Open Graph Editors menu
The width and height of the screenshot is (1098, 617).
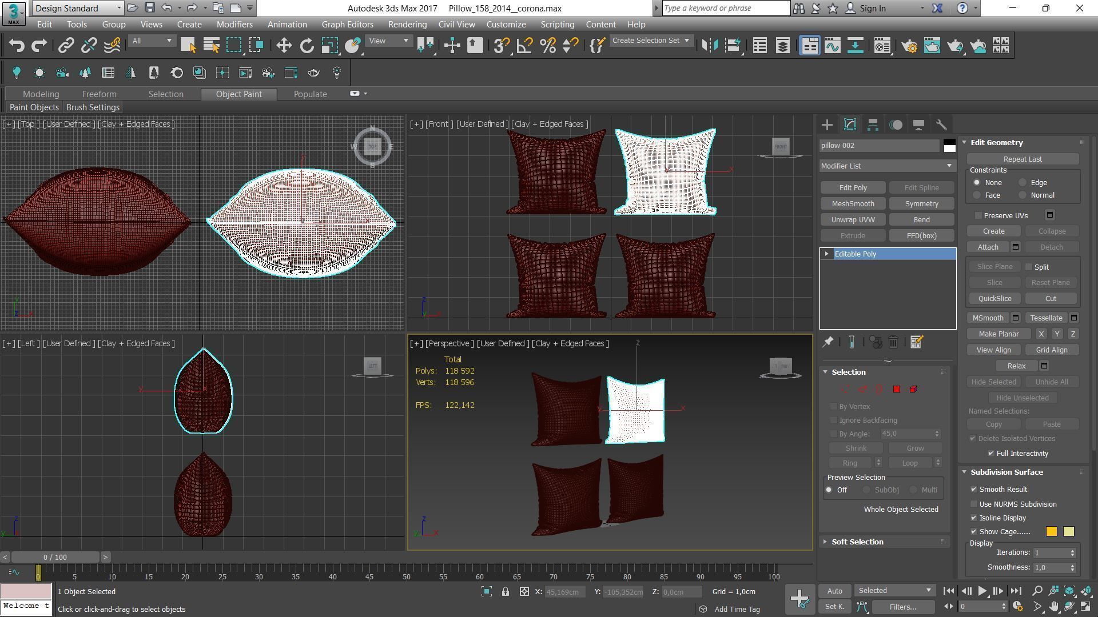[x=347, y=25]
